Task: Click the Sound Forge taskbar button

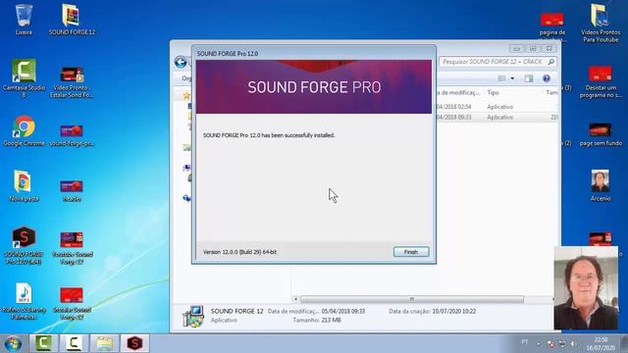Action: pos(134,343)
